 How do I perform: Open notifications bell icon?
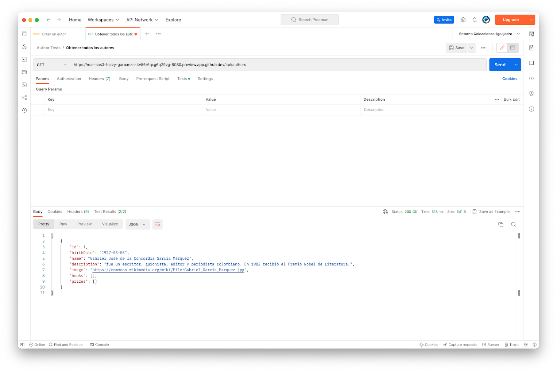[474, 20]
